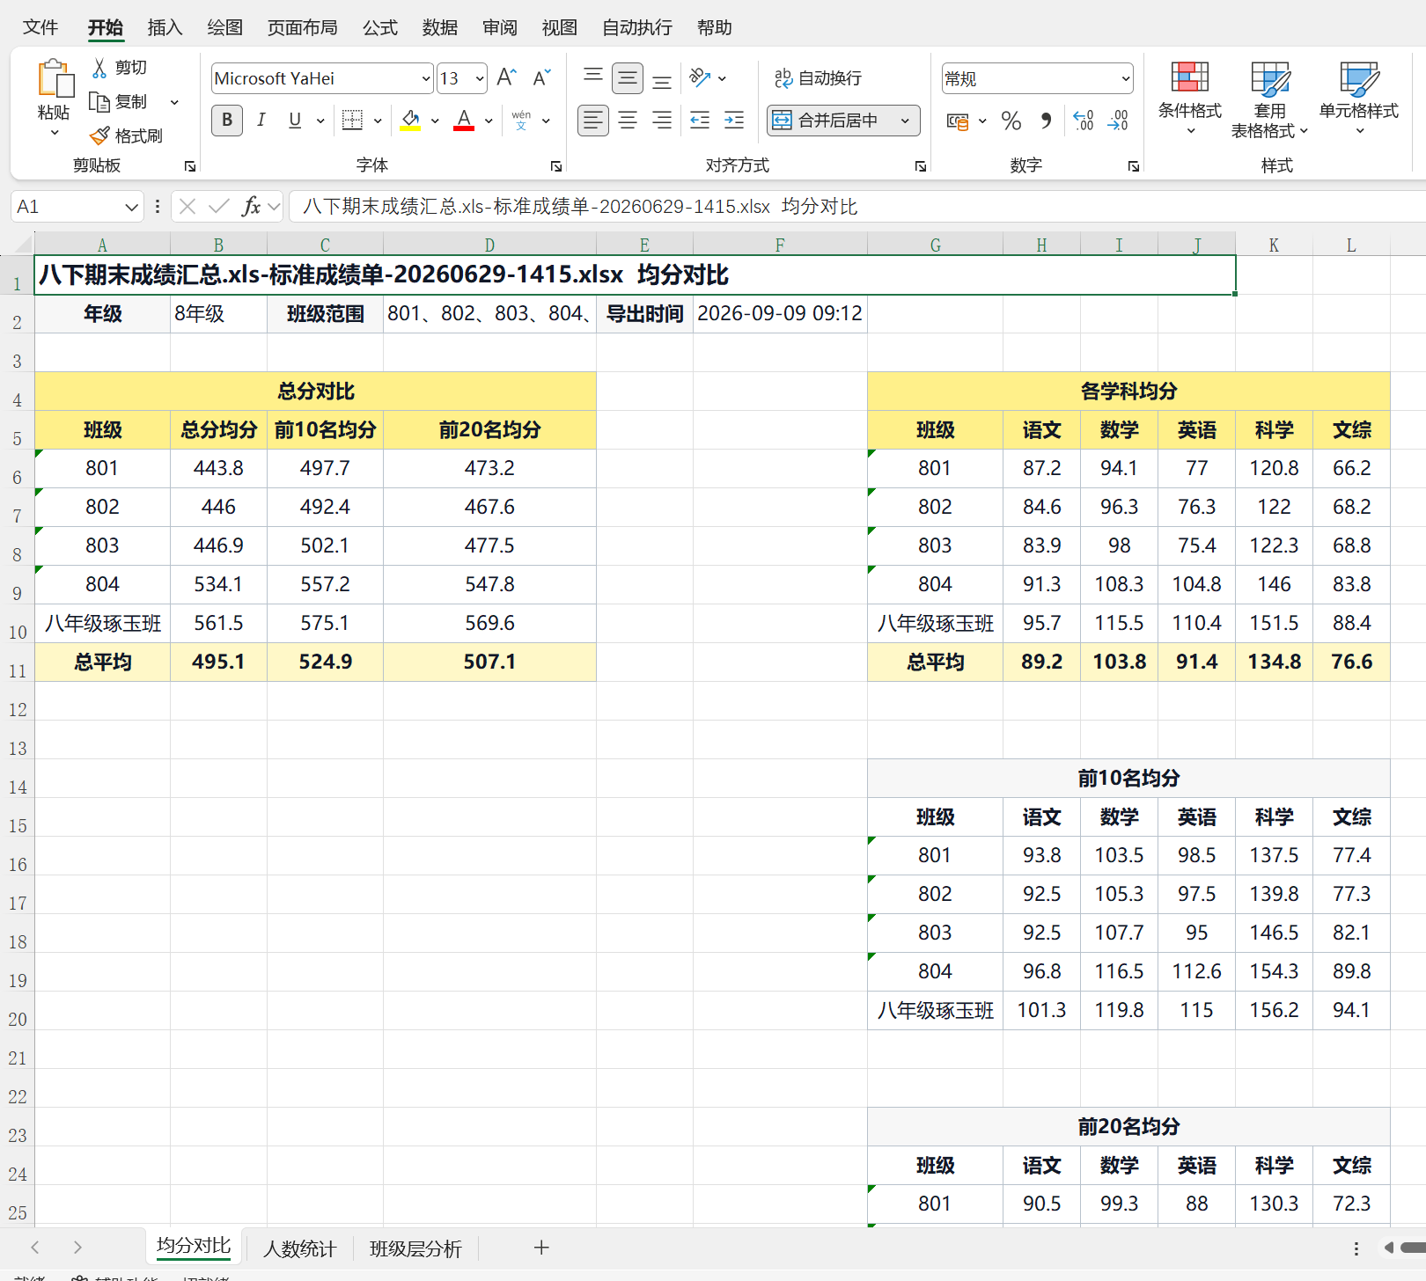Image resolution: width=1426 pixels, height=1281 pixels.
Task: Click the scroll sheets right arrow
Action: click(x=77, y=1248)
